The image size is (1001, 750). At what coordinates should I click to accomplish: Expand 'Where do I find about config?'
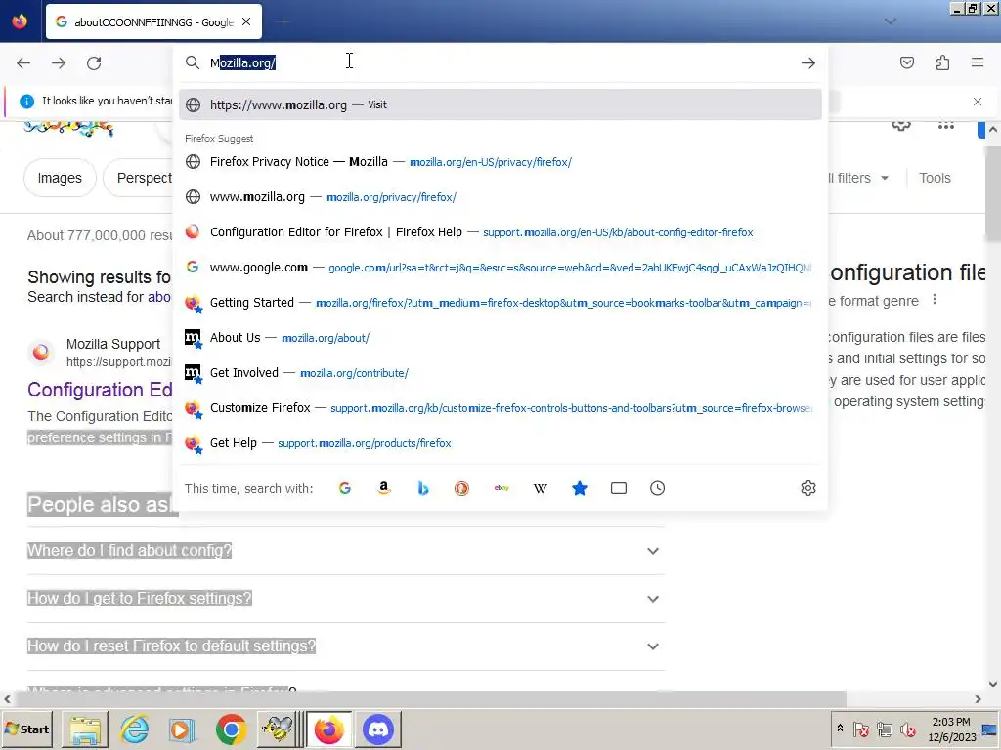pyautogui.click(x=345, y=551)
